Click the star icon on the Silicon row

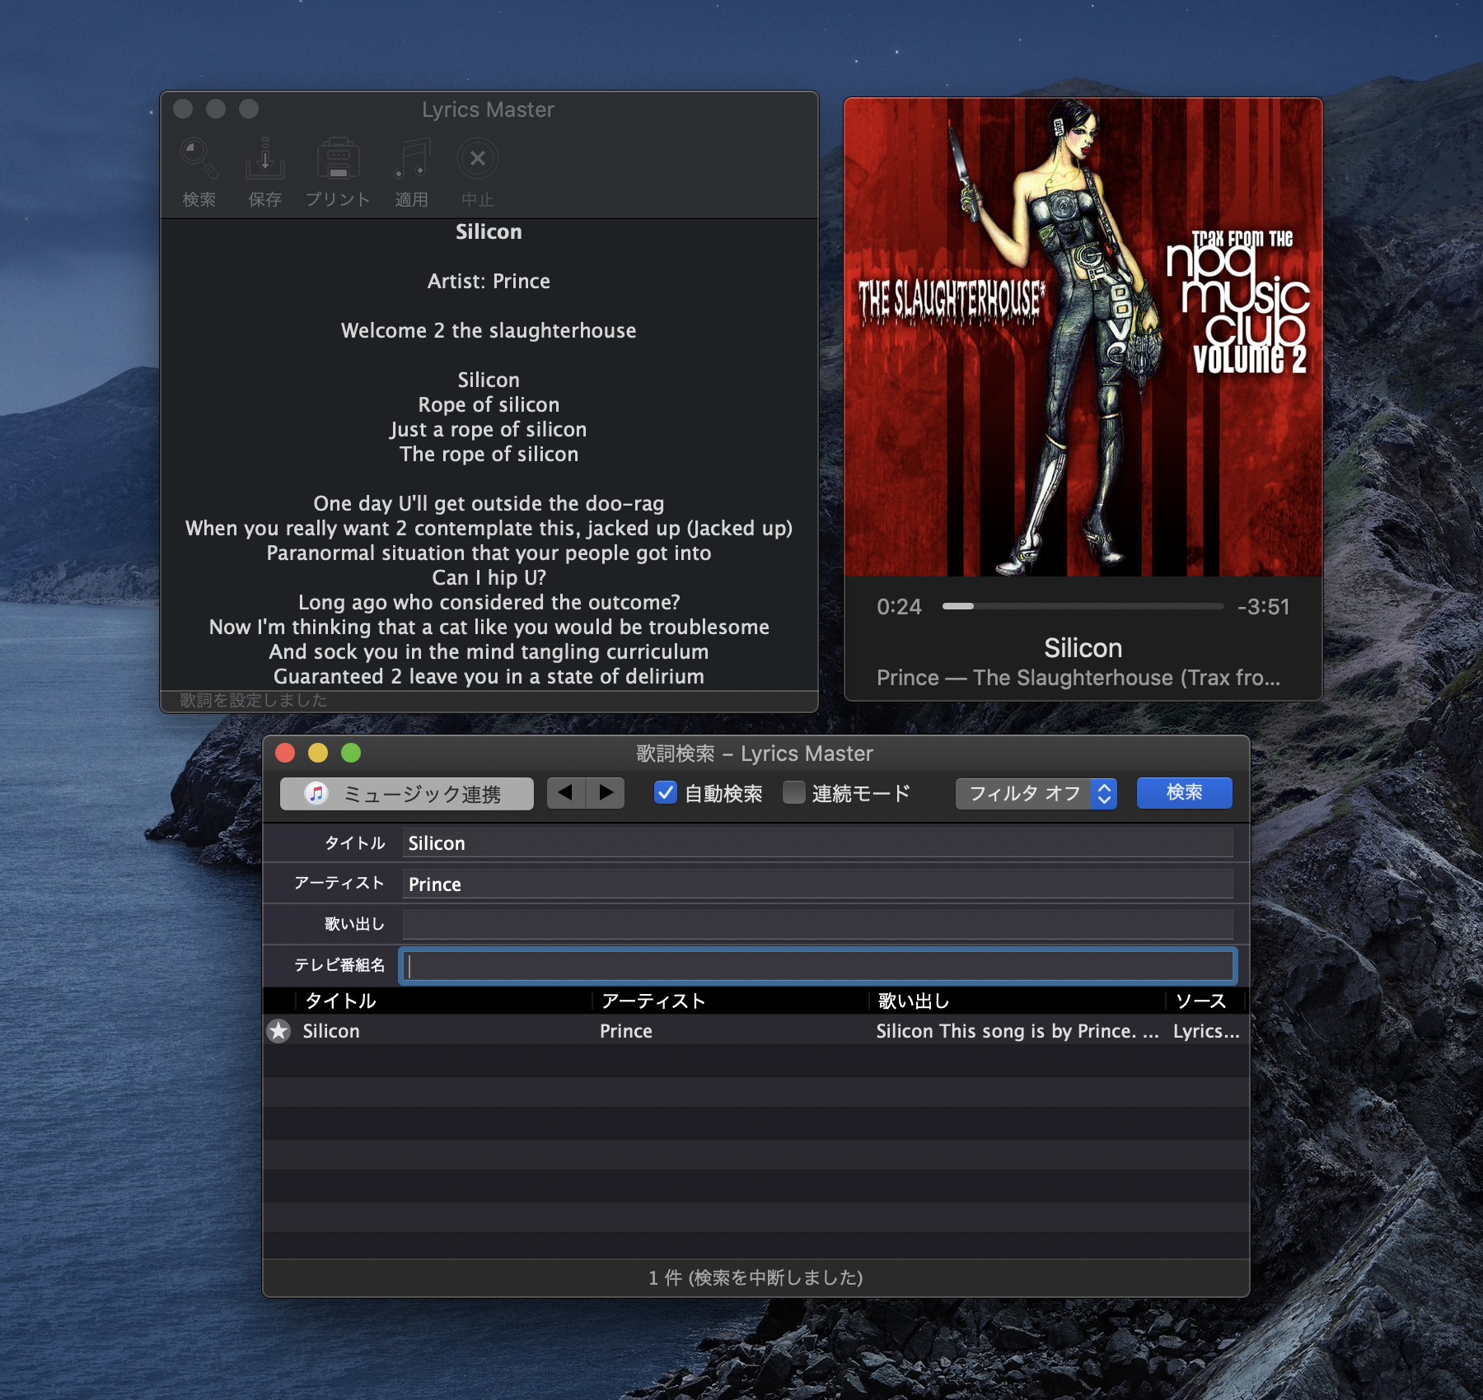(279, 1031)
